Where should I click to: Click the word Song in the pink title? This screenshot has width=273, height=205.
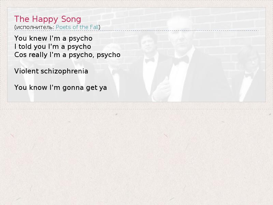tap(71, 19)
